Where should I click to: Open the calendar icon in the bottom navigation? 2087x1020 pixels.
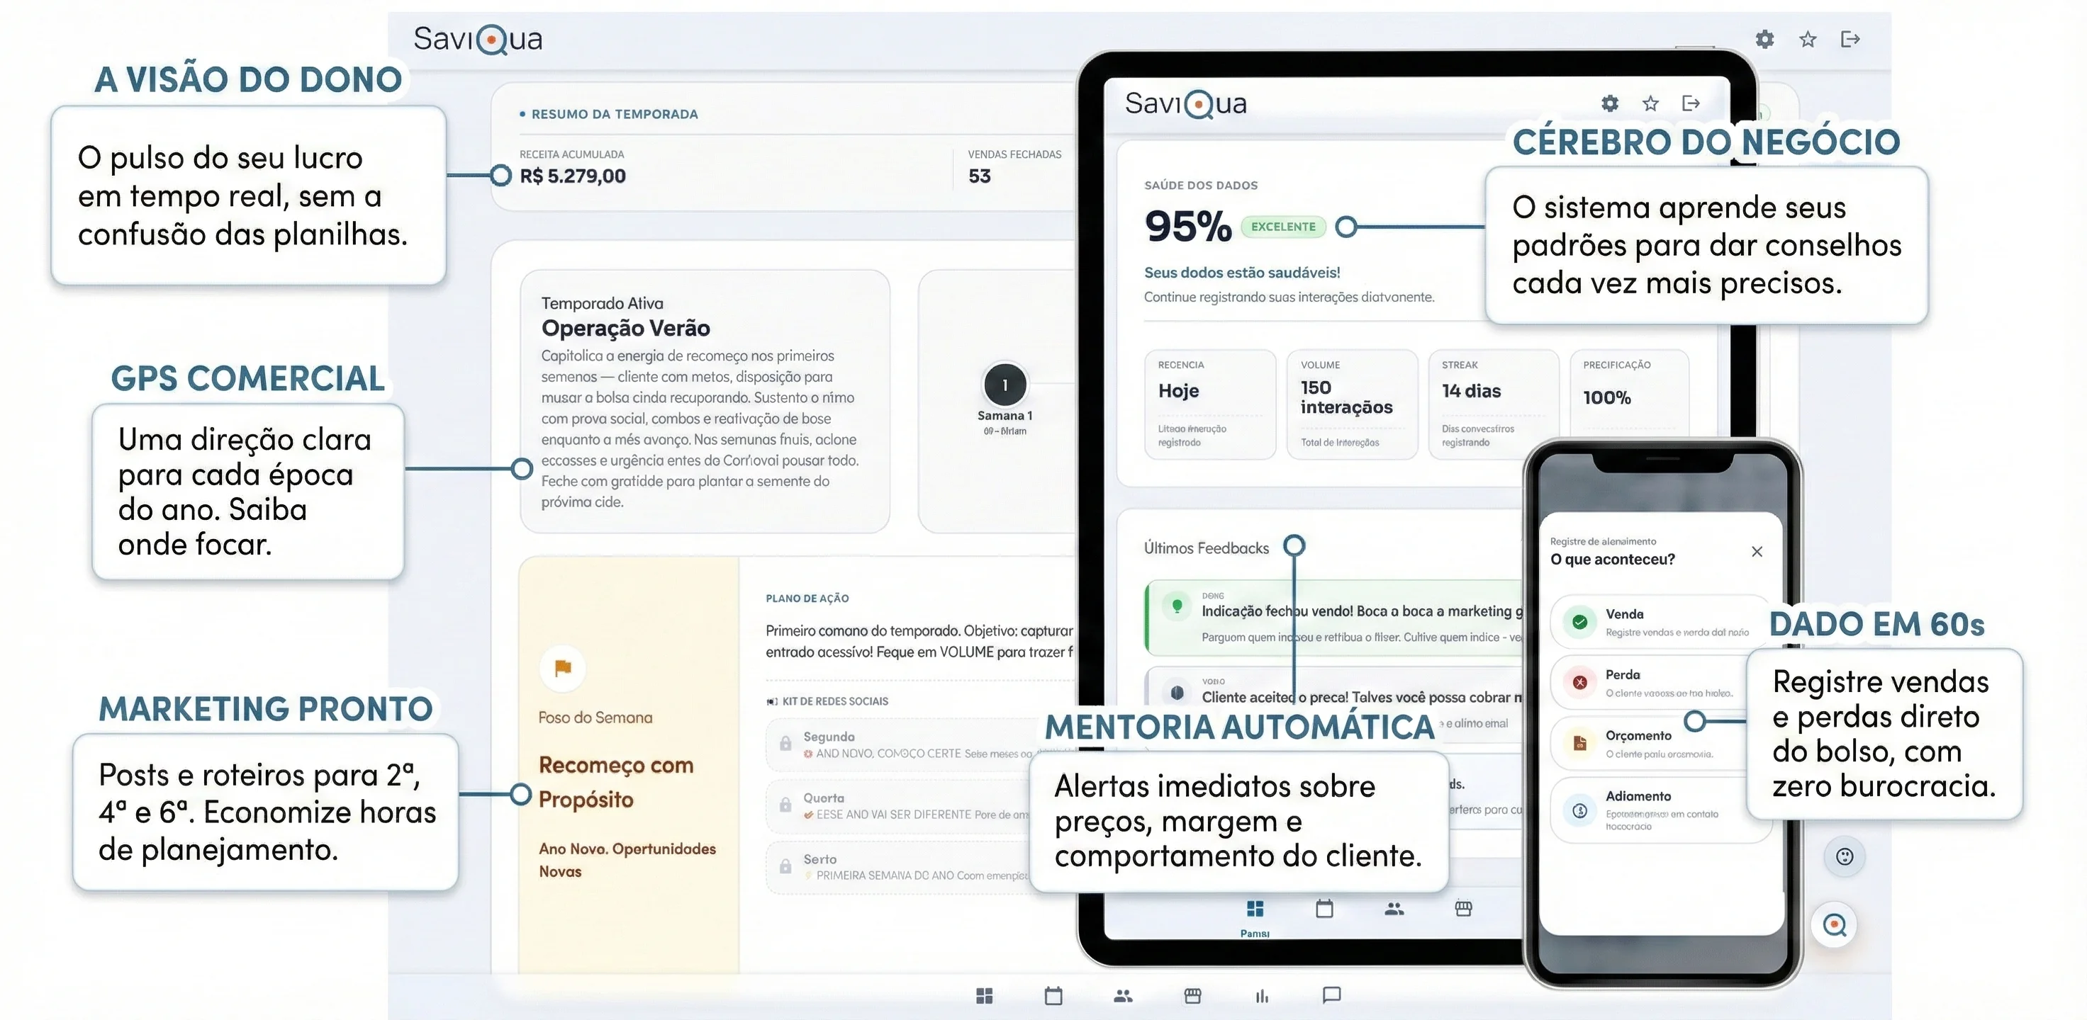1053,997
